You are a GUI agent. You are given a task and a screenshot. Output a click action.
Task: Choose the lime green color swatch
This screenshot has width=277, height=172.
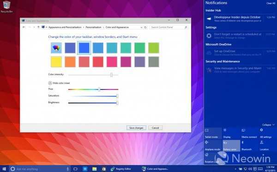(154, 48)
